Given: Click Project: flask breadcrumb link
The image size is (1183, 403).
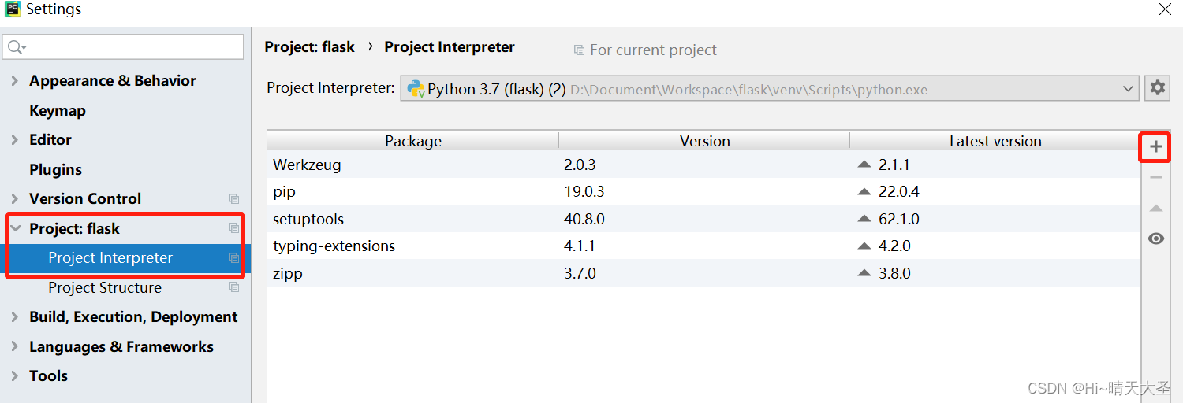Looking at the screenshot, I should point(309,47).
